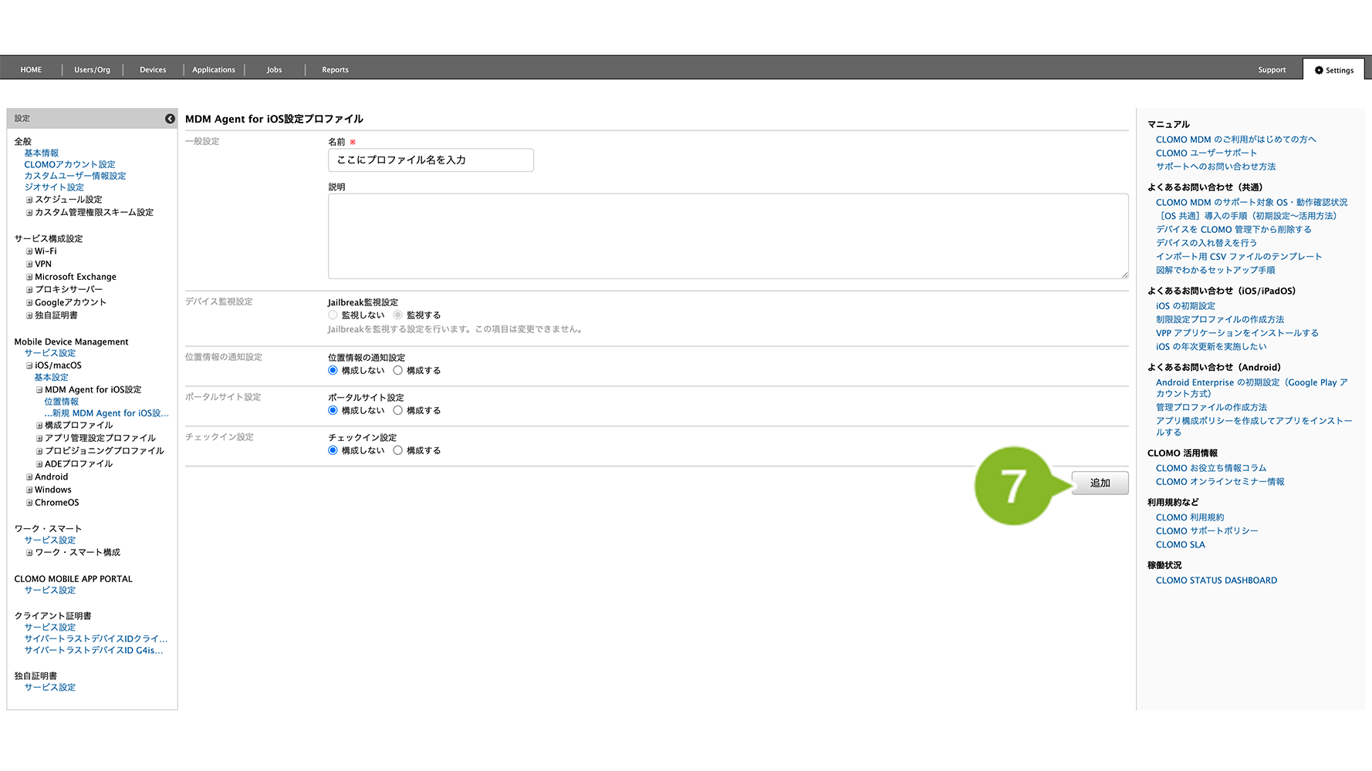
Task: Select 構成する for ポータルサイト設定
Action: click(398, 411)
